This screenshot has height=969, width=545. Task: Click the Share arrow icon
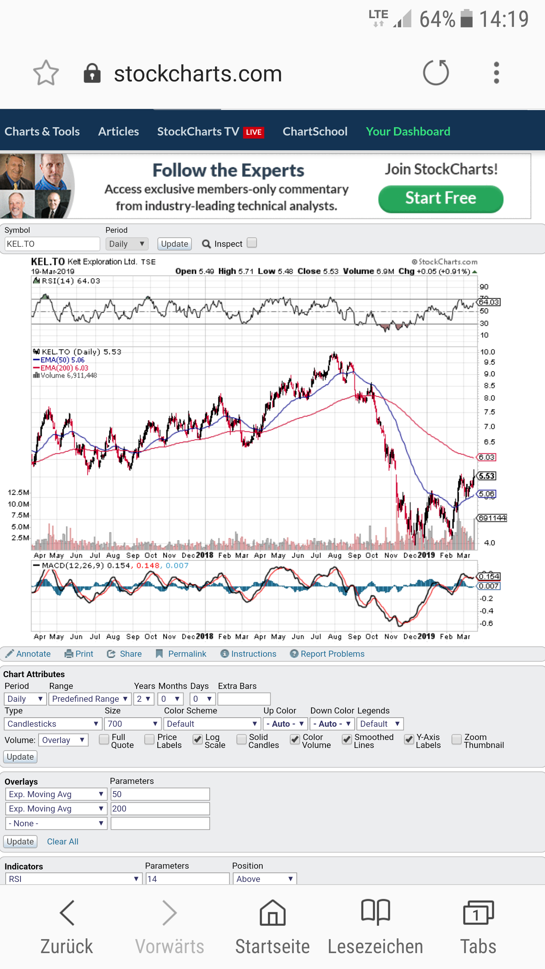point(111,654)
